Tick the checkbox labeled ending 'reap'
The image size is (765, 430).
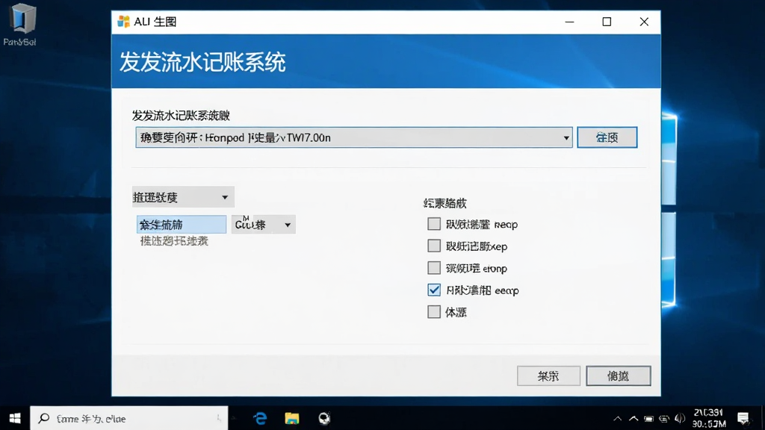(434, 224)
